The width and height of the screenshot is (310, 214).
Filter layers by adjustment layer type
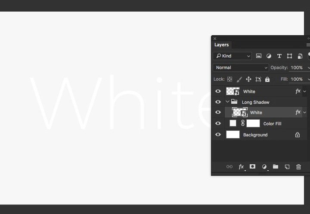[x=269, y=56]
